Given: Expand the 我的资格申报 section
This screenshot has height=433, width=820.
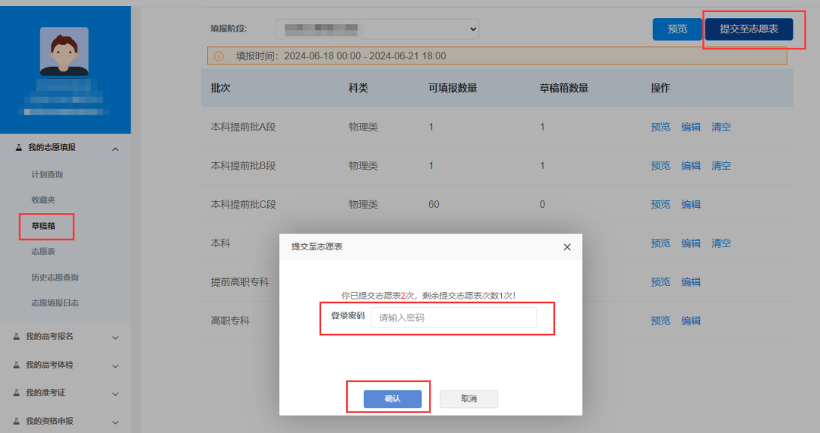Looking at the screenshot, I should click(x=115, y=422).
